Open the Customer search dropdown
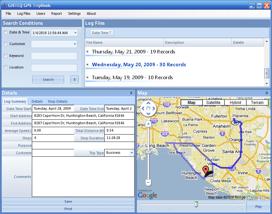Screen dimensions: 272x214 tap(75, 44)
